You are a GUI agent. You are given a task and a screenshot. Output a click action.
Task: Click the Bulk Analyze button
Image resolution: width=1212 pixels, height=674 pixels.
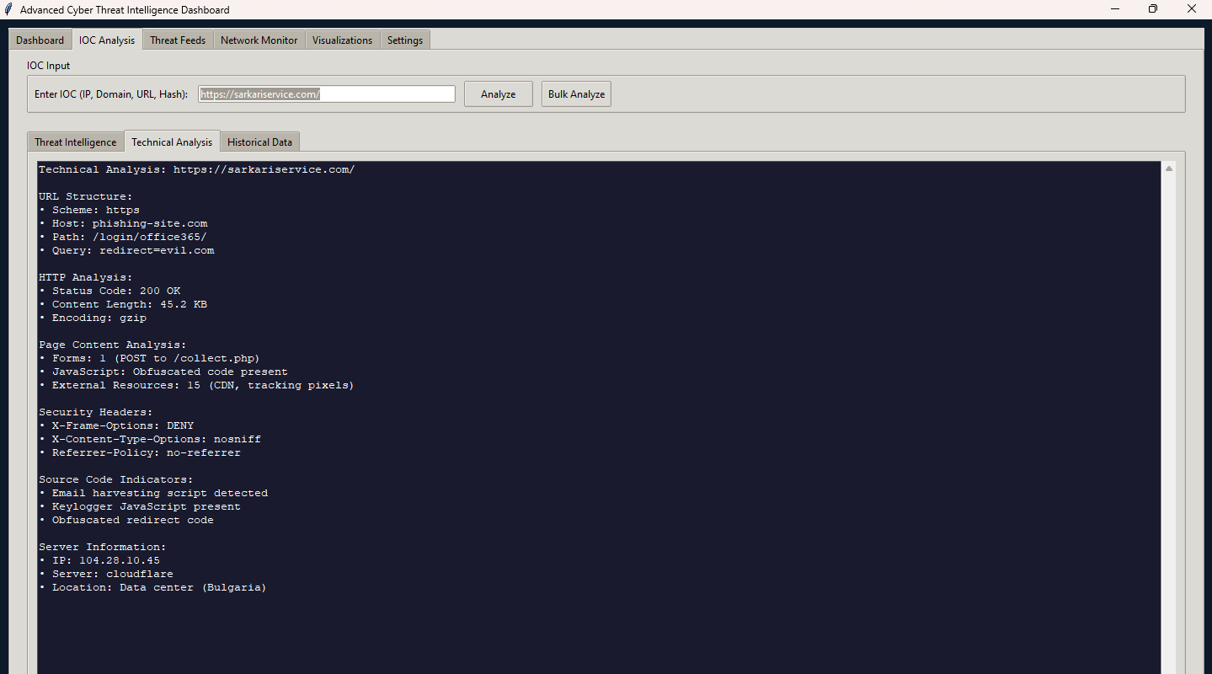coord(576,94)
